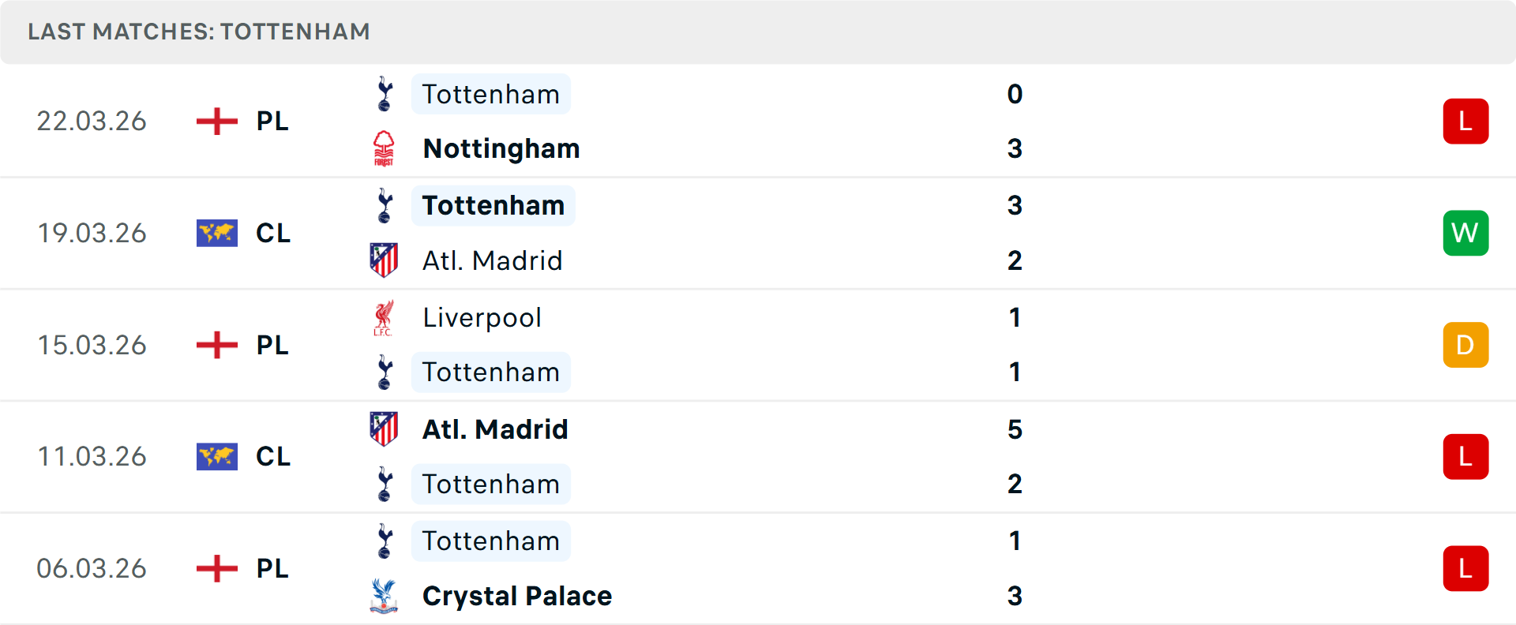The width and height of the screenshot is (1516, 625).
Task: Open the Tottenham team link in the Liverpool match
Action: click(491, 372)
